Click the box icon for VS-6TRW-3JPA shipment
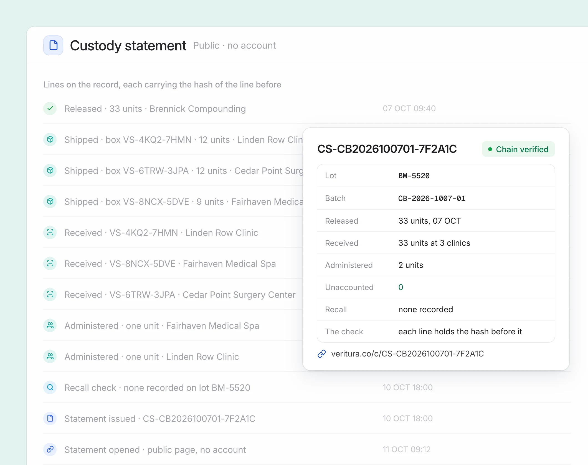Screen dimensions: 588x465 (50, 170)
